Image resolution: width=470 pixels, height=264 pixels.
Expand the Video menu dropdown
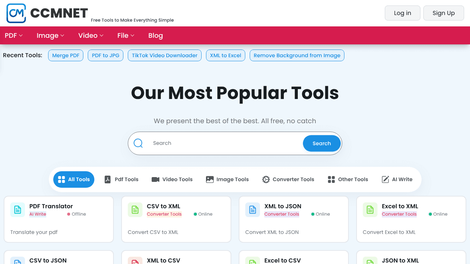pyautogui.click(x=91, y=36)
